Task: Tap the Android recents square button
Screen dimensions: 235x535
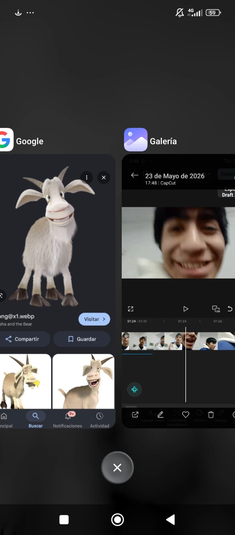Action: click(64, 520)
